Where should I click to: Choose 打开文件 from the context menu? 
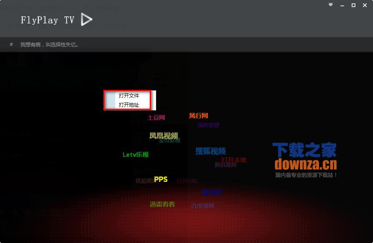click(x=130, y=96)
